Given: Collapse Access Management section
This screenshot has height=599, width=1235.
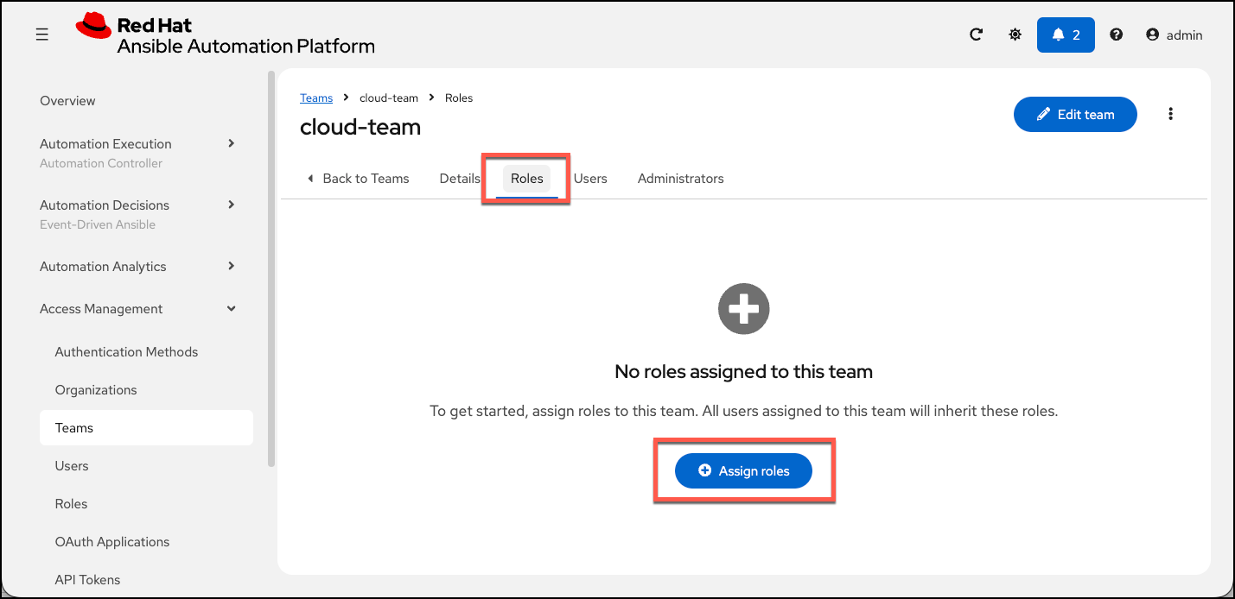Looking at the screenshot, I should click(138, 309).
